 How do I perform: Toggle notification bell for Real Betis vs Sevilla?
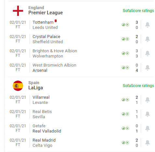(x=148, y=114)
